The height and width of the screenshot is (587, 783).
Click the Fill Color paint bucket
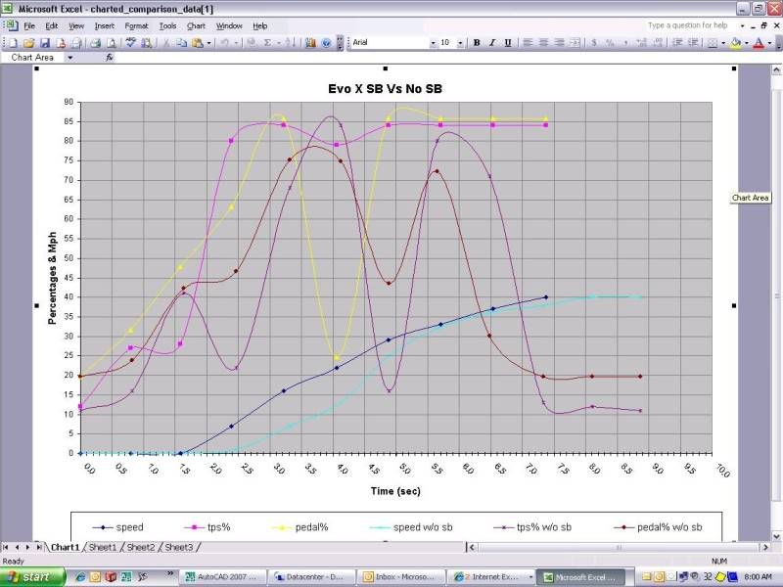735,43
